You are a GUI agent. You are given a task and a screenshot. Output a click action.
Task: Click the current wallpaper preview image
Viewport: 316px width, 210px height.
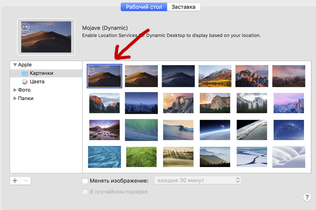(46, 37)
